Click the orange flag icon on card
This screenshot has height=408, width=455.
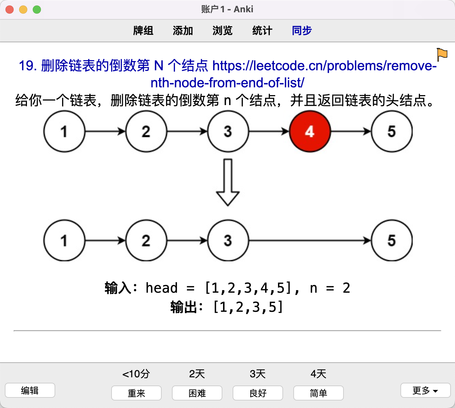[442, 54]
